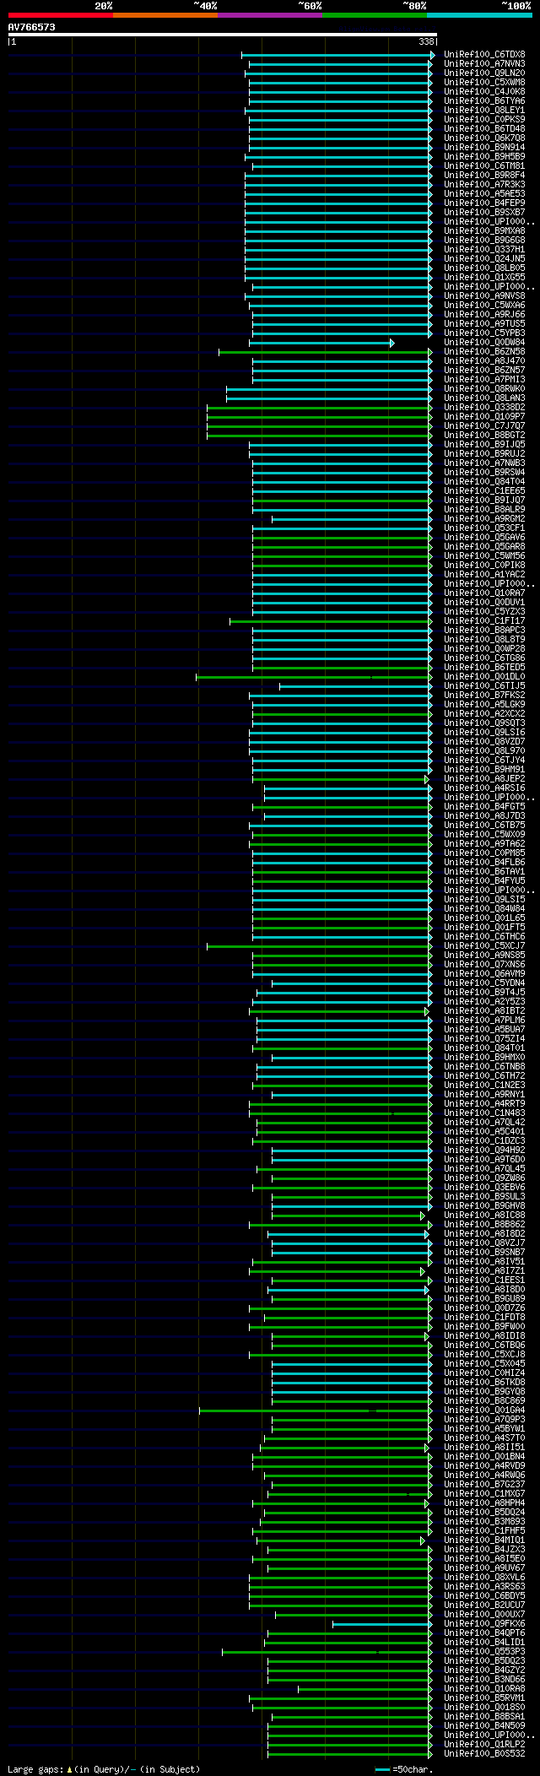Select label UniRef100_C0PKS9
Screen dimensions: 540x1776
(484, 120)
